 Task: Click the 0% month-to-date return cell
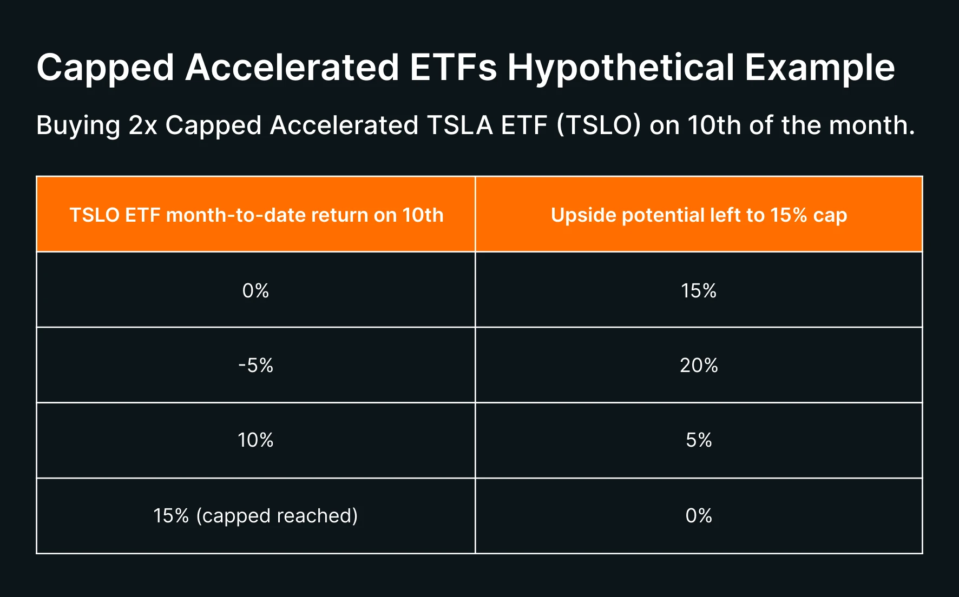(255, 291)
